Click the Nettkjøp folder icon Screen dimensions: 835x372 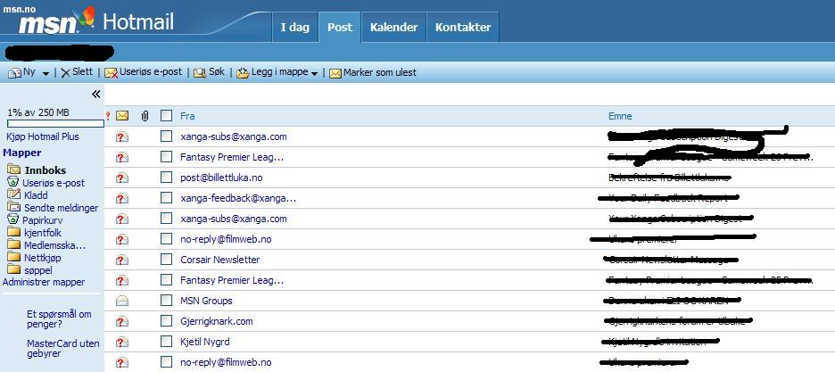(x=14, y=257)
